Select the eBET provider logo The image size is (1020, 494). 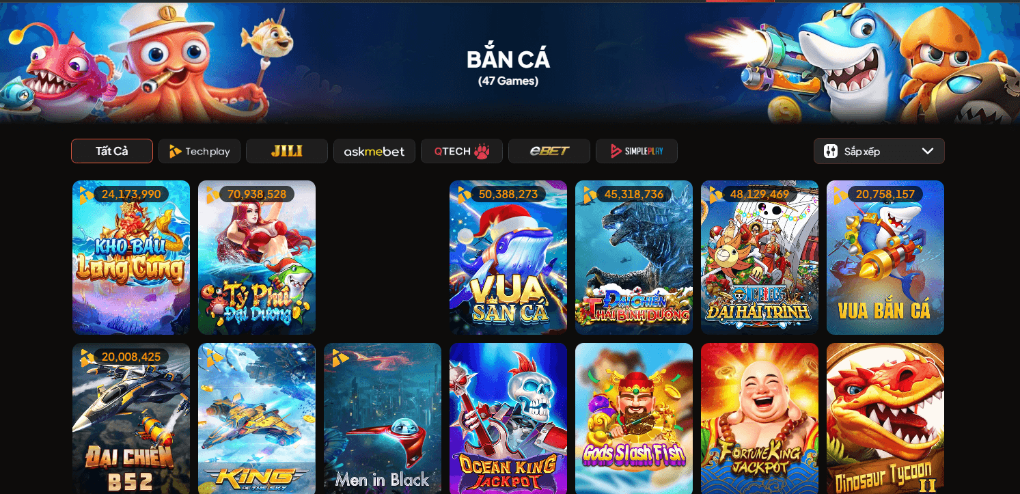(x=549, y=151)
